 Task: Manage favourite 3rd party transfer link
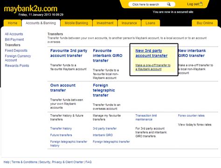(104, 128)
